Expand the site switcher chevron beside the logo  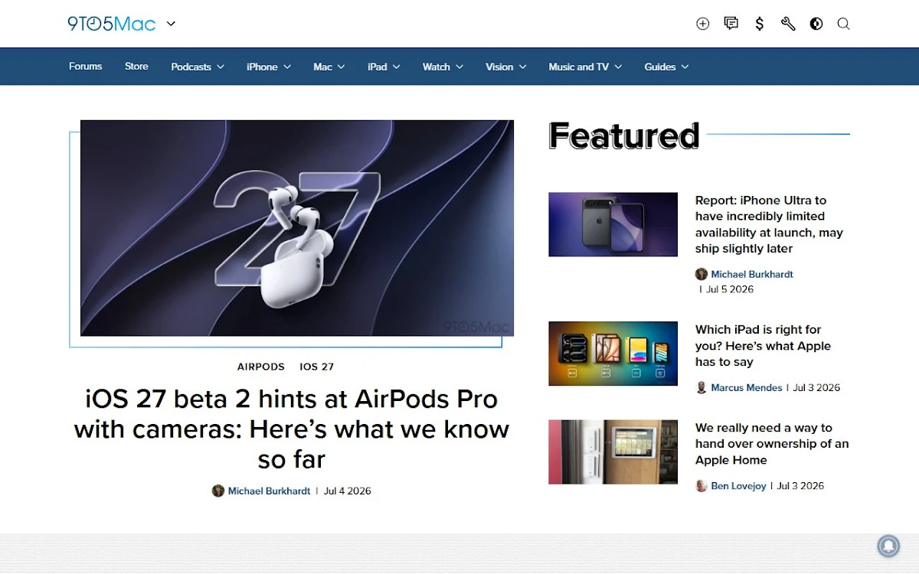click(171, 24)
